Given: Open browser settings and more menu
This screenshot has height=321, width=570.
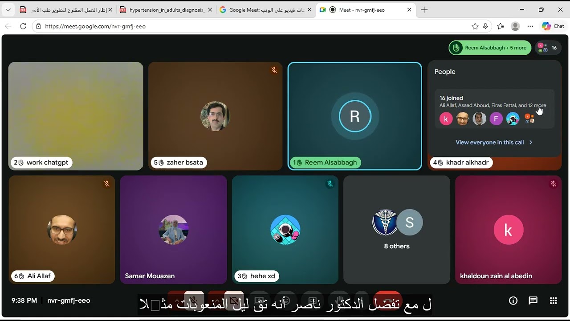Looking at the screenshot, I should pos(530,26).
